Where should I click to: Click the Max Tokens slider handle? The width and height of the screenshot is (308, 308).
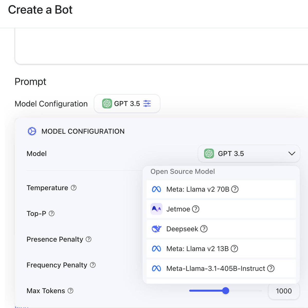(x=225, y=291)
